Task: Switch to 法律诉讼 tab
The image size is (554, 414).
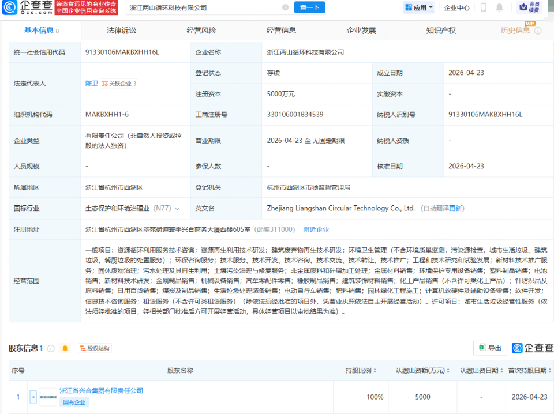Action: click(x=122, y=31)
